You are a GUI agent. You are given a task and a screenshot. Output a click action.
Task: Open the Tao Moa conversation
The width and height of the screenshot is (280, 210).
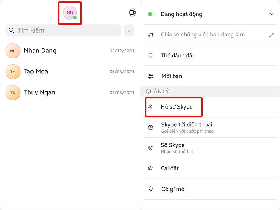[70, 72]
